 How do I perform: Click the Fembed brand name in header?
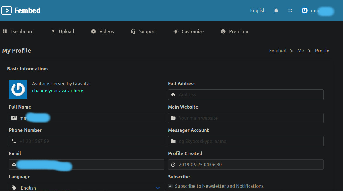pyautogui.click(x=27, y=10)
